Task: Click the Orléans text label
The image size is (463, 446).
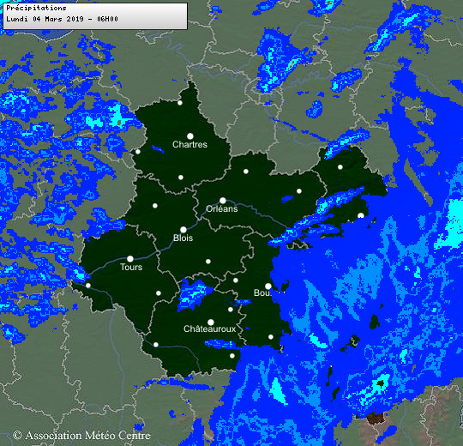Action: (x=222, y=208)
